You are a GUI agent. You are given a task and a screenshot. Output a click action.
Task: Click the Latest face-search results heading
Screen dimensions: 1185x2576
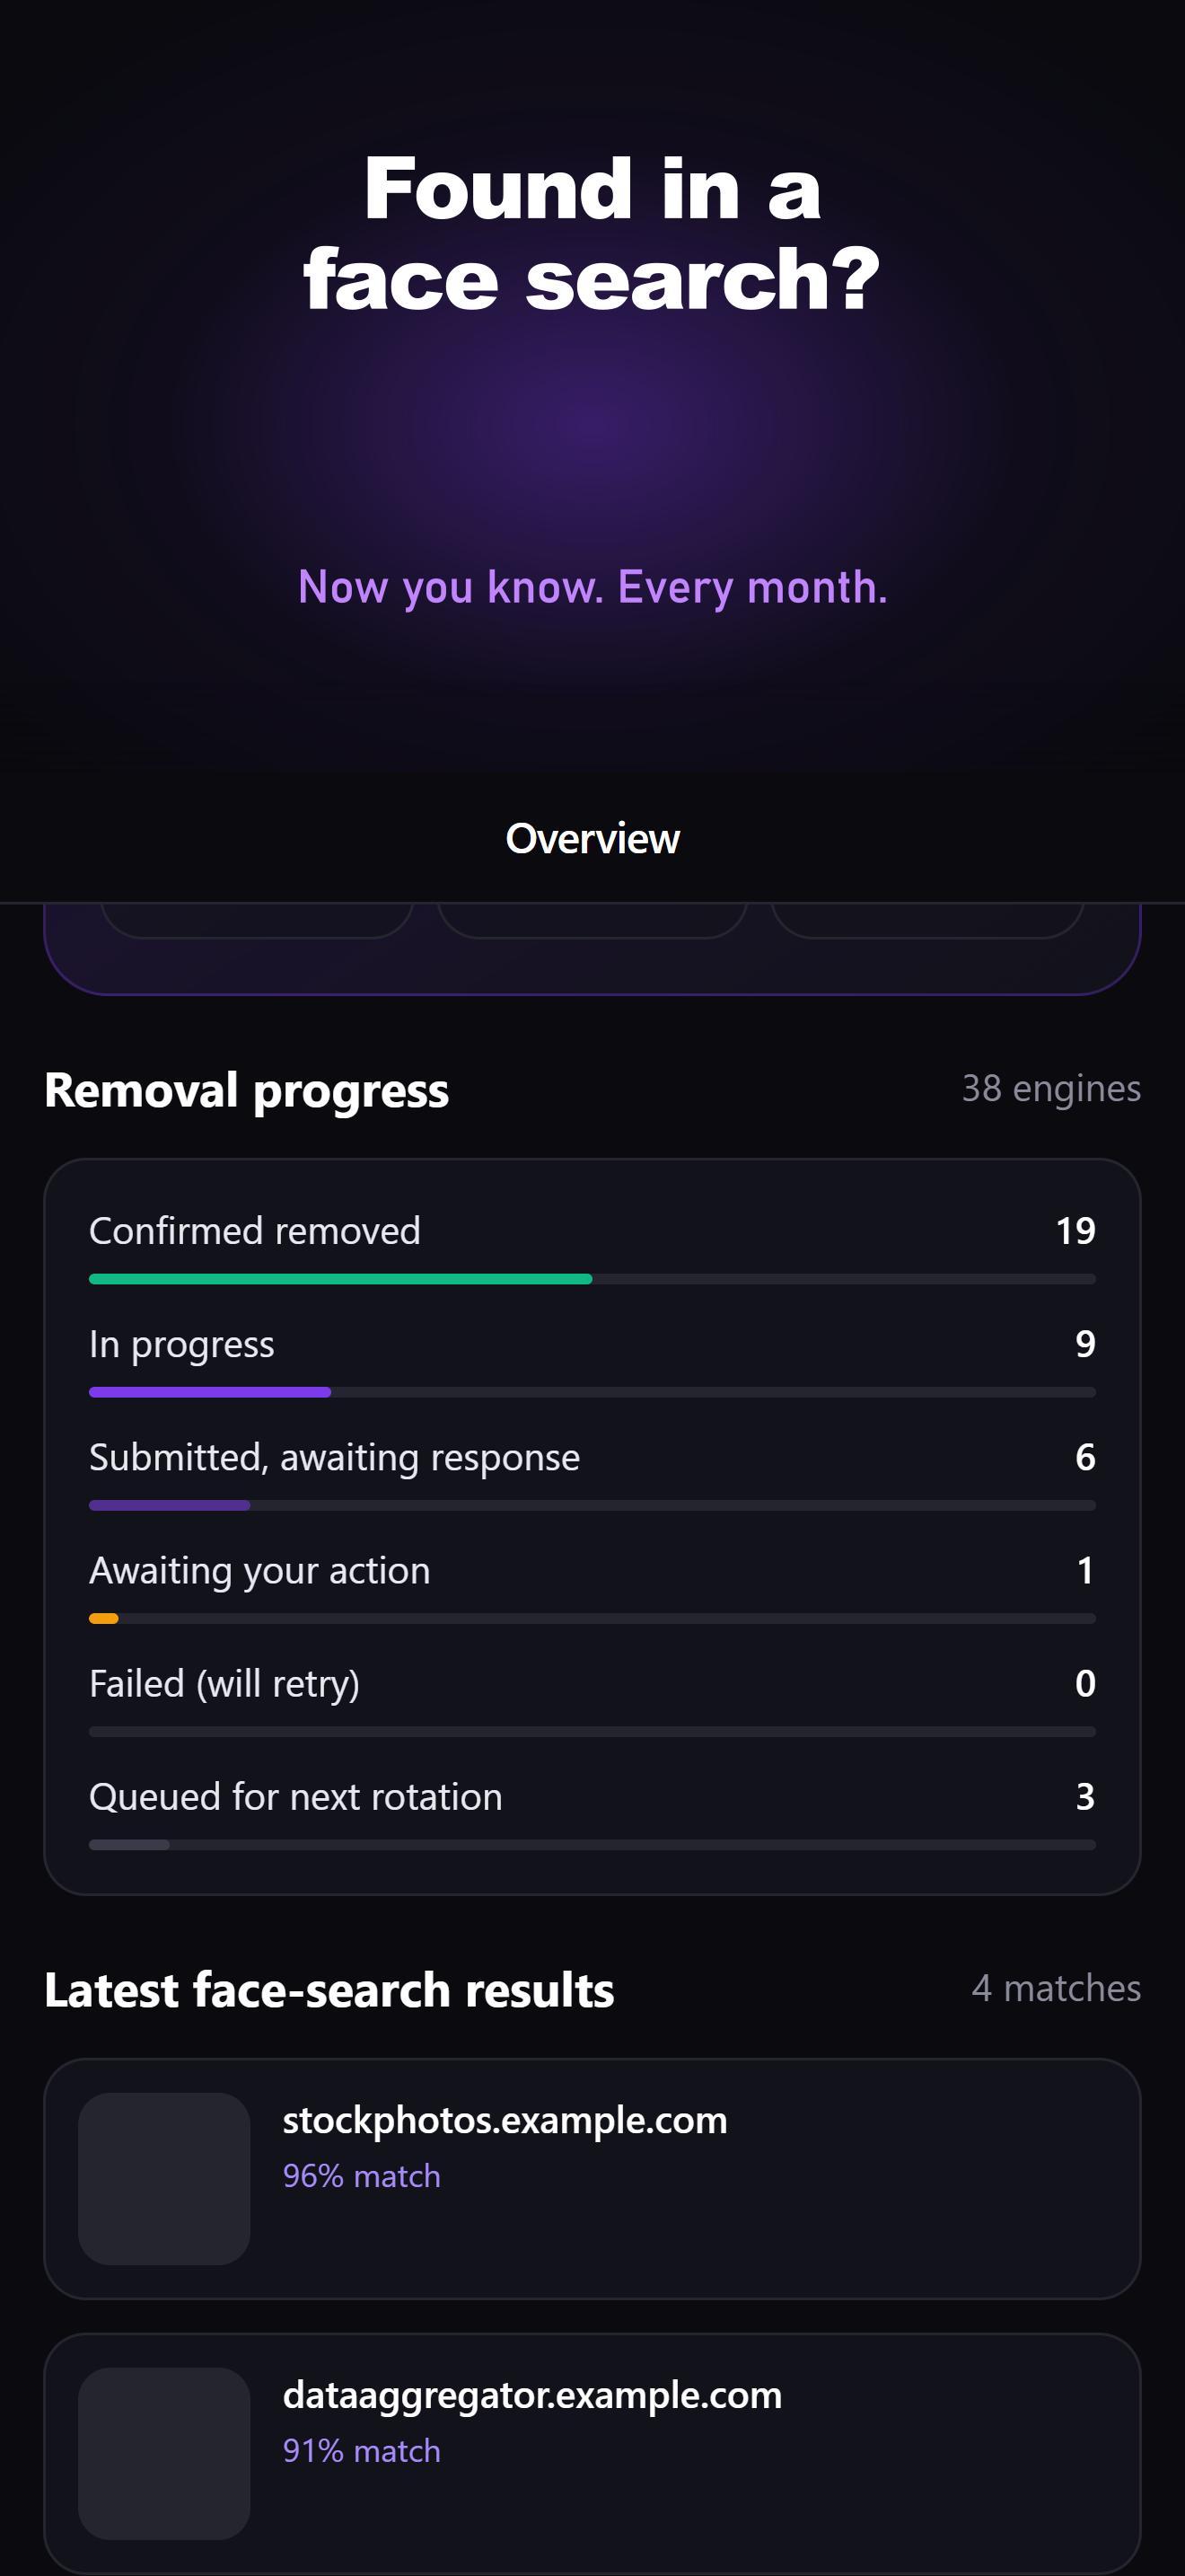(x=329, y=1990)
